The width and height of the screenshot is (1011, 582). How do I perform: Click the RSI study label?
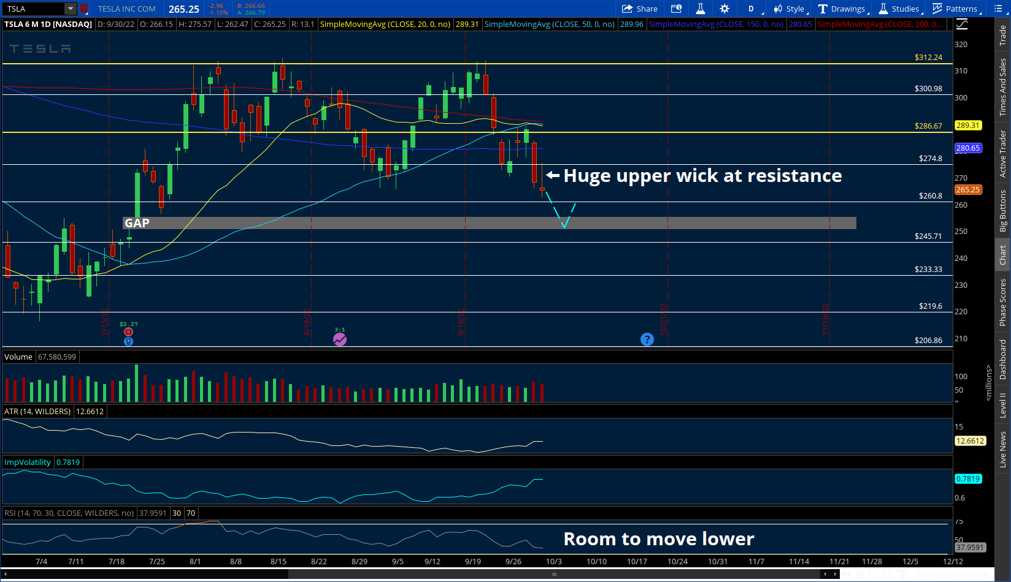click(x=69, y=513)
